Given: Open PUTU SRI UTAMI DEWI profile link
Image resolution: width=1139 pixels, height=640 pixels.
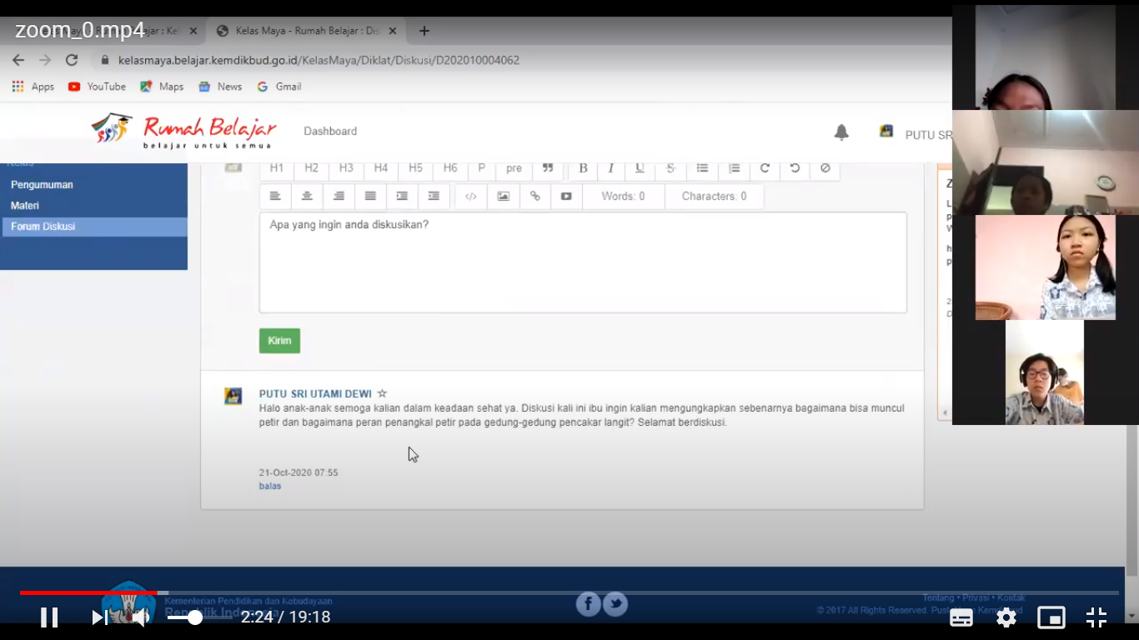Looking at the screenshot, I should tap(315, 394).
